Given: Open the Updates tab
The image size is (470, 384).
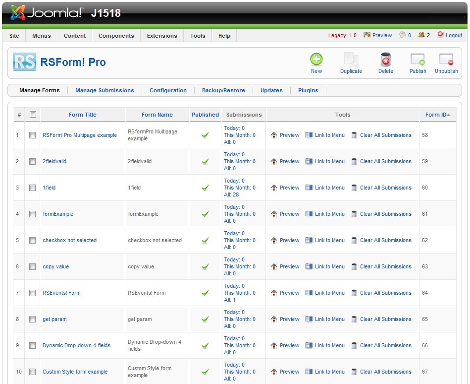Looking at the screenshot, I should click(271, 90).
